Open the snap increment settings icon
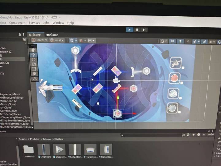 pos(90,41)
